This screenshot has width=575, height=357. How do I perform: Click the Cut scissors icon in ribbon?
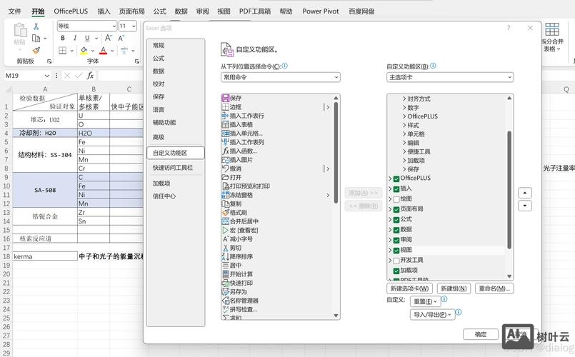pos(36,26)
